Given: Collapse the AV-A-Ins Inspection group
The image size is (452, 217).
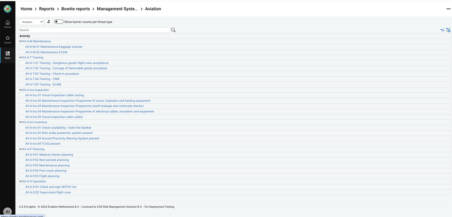Looking at the screenshot, I should (20, 90).
